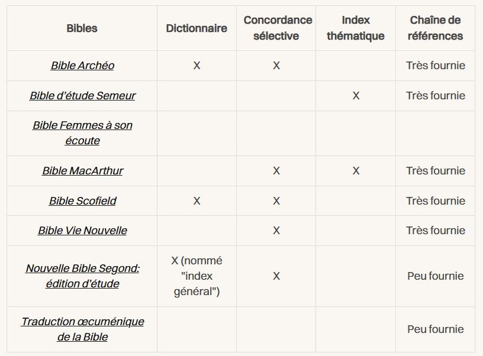Open the Bible d'étude Semeur link
Screen dimensions: 483x356
(x=82, y=96)
